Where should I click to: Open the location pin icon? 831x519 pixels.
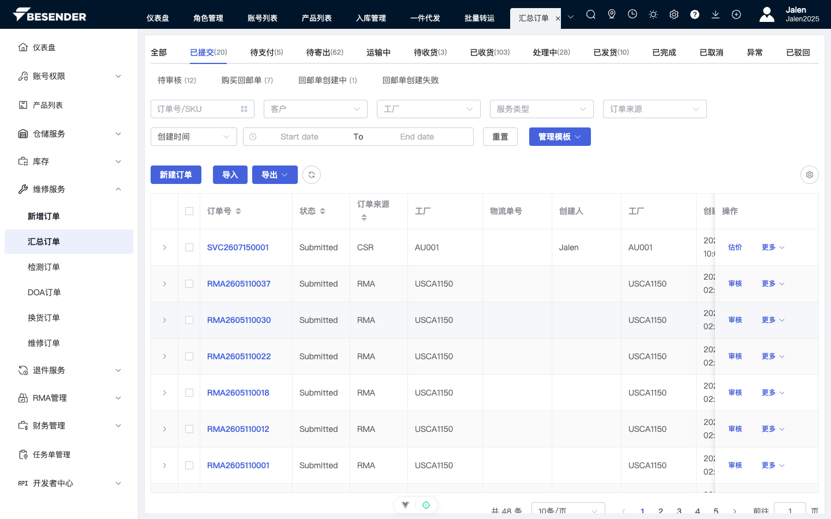coord(612,14)
